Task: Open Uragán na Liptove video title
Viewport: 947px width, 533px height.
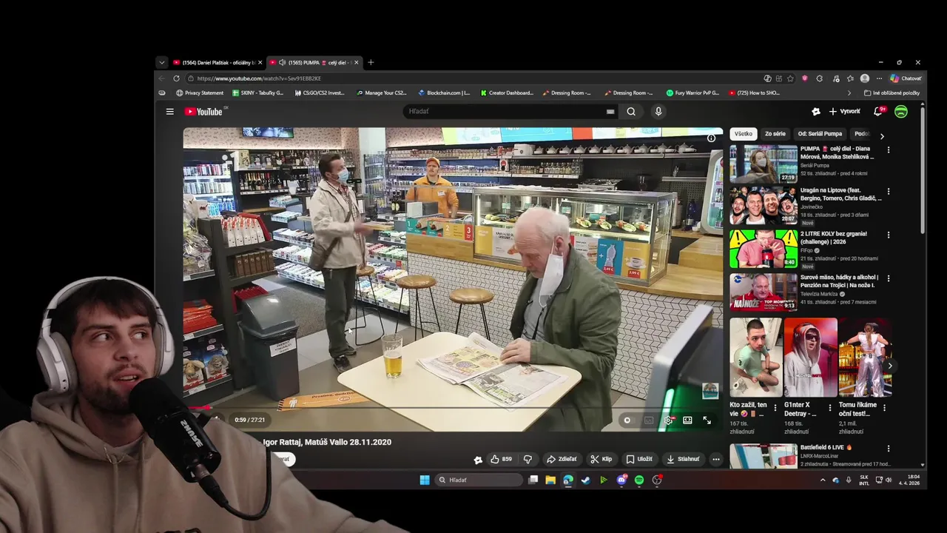Action: click(x=841, y=194)
